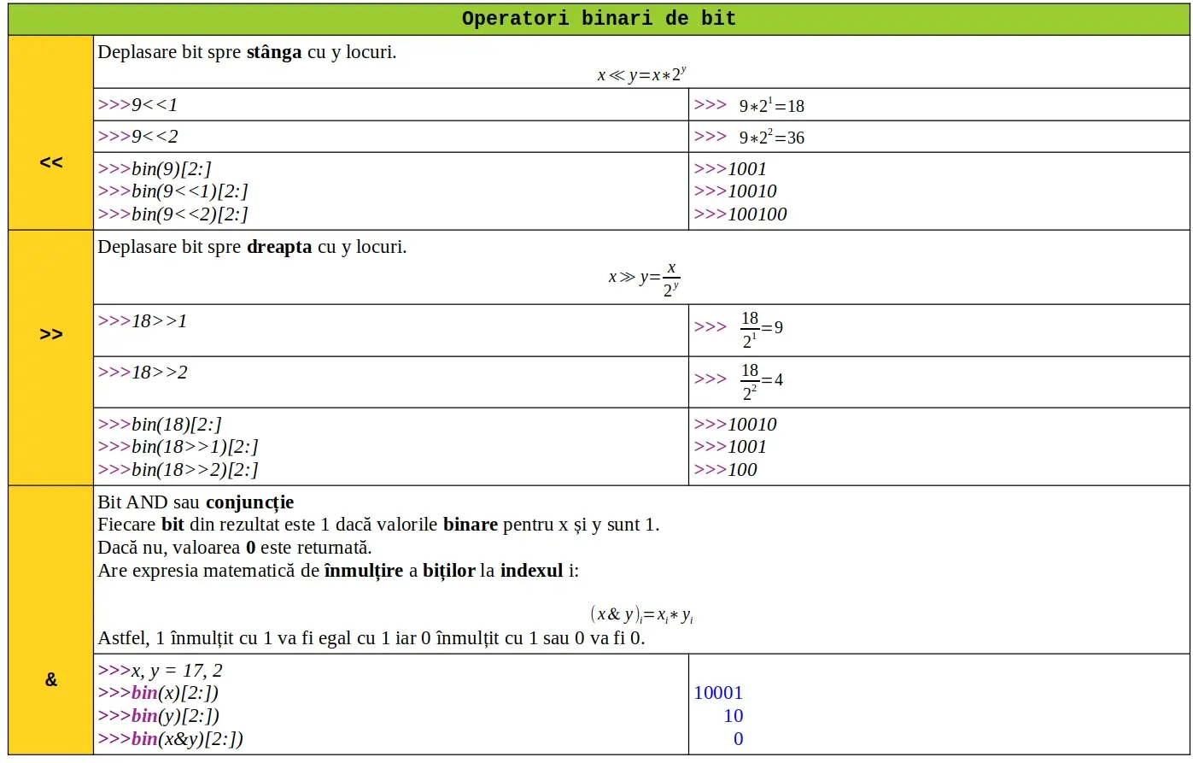The width and height of the screenshot is (1193, 763).
Task: Click the line '>>>bin(9<<2)[2:]'
Action: tap(173, 214)
